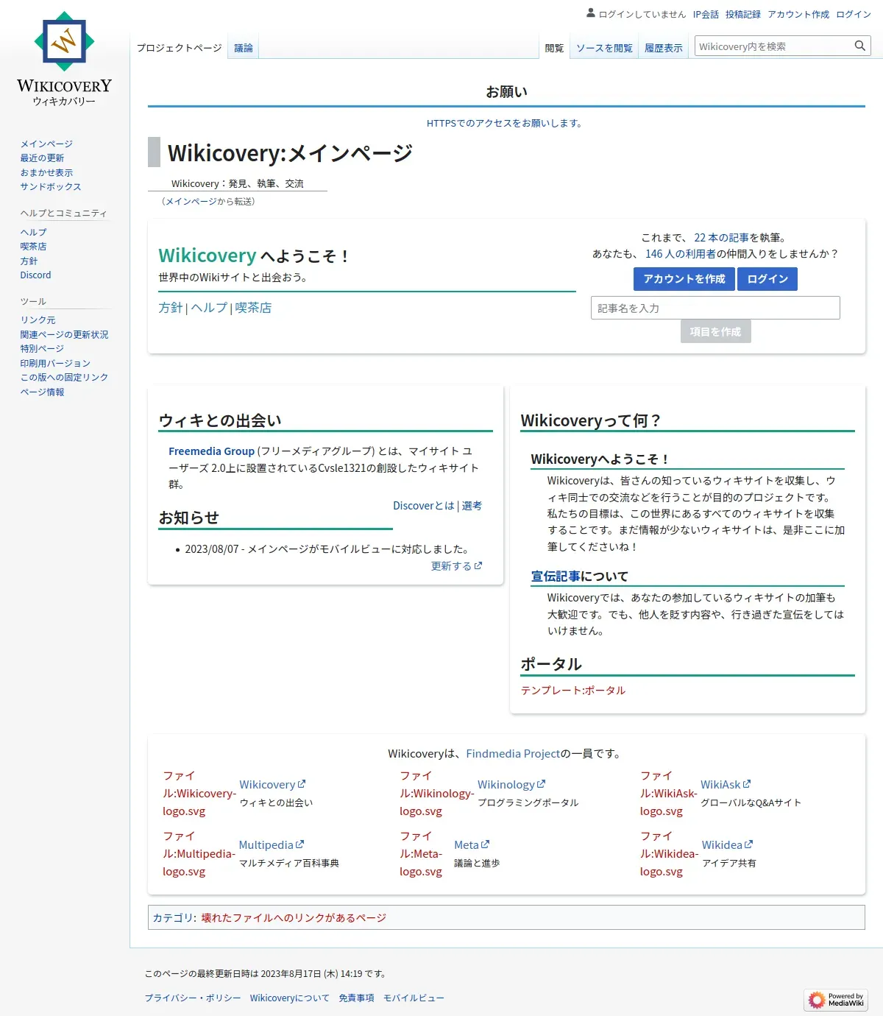
Task: Click the HTTPSでのアクセスをお願いします notice link
Action: pos(506,123)
